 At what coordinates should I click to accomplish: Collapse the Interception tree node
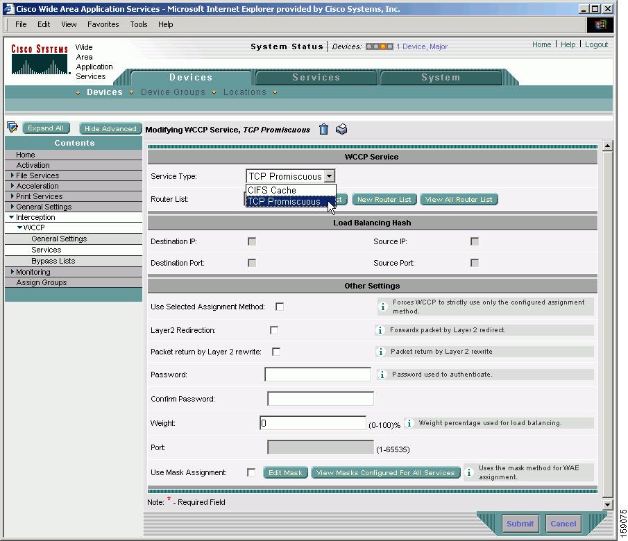[11, 217]
